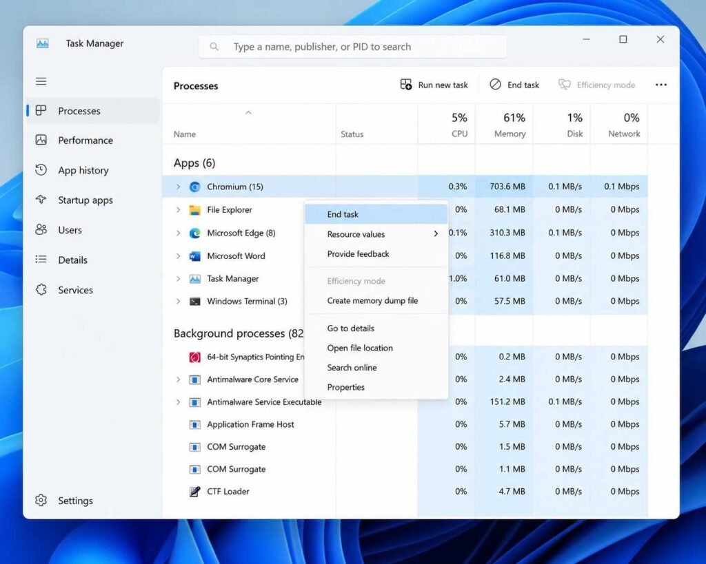The width and height of the screenshot is (706, 564).
Task: Expand the Microsoft Edge (8) group
Action: (178, 233)
